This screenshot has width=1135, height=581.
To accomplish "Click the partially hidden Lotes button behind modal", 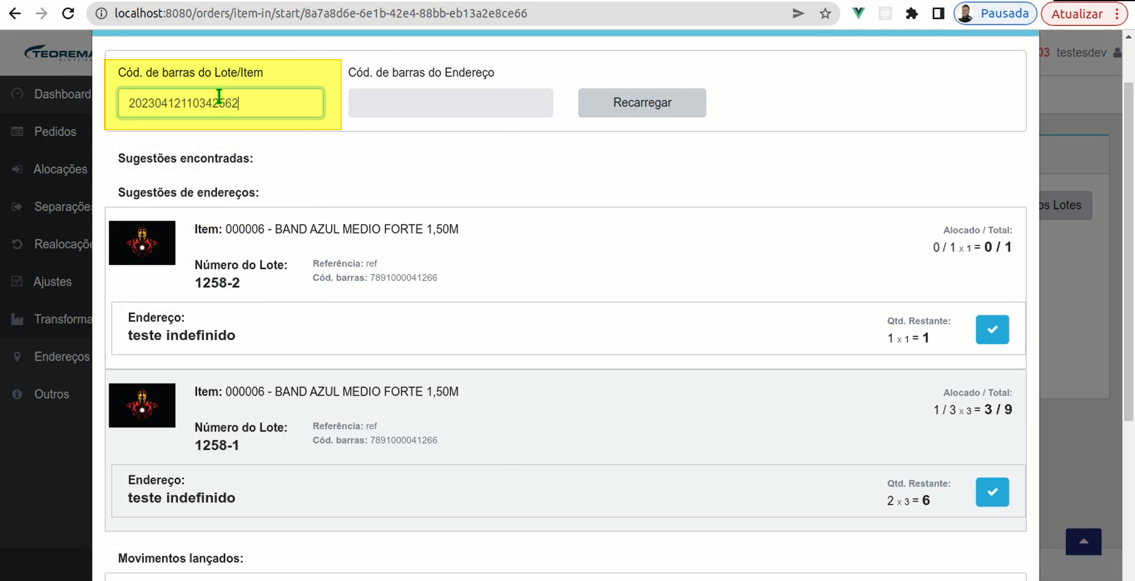I will [1065, 205].
